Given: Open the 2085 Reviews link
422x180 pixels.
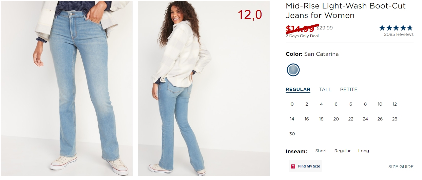Looking at the screenshot, I should click(399, 35).
